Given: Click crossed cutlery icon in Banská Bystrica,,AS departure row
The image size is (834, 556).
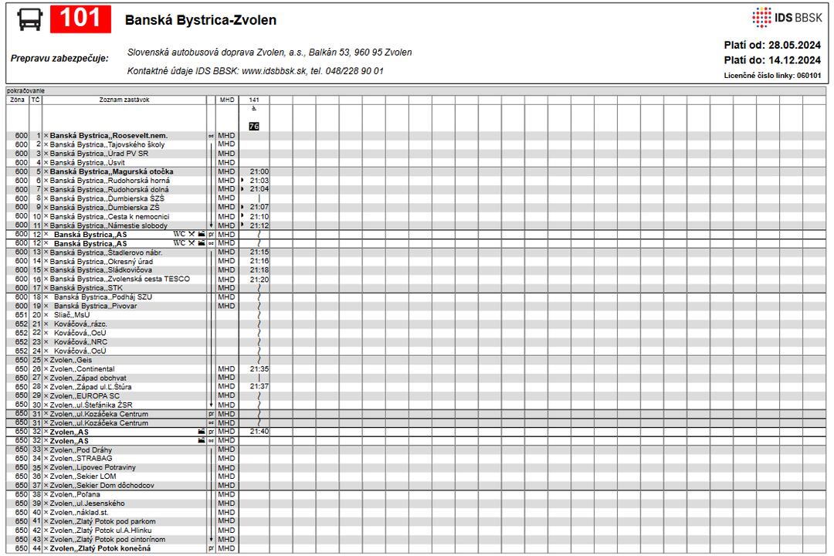Looking at the screenshot, I should click(192, 243).
